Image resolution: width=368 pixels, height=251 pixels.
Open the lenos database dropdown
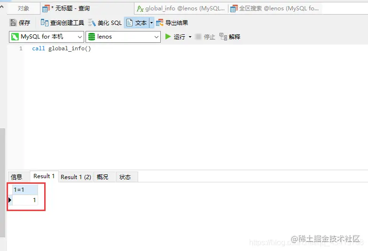click(x=123, y=37)
